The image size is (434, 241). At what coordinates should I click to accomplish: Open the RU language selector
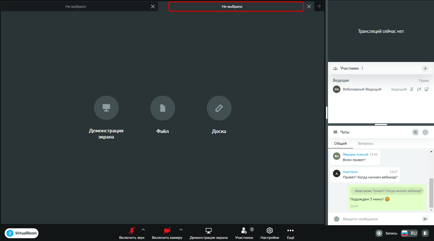[409, 233]
